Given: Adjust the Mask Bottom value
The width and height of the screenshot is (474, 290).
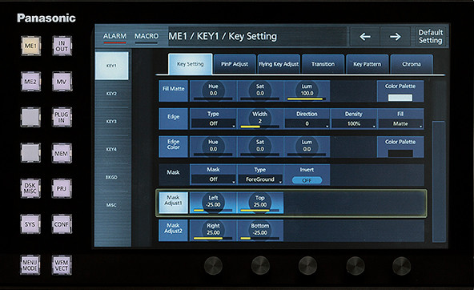Looking at the screenshot, I should (260, 231).
